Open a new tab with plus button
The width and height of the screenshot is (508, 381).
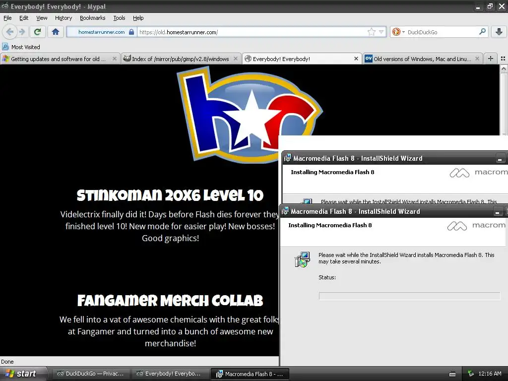[x=491, y=59]
